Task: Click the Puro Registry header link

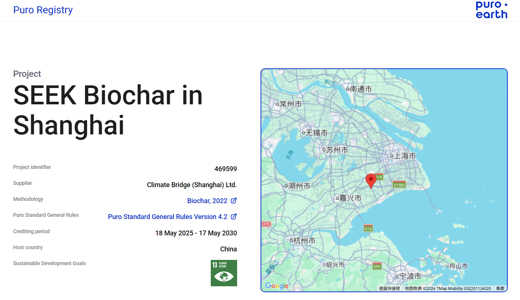Action: click(43, 10)
